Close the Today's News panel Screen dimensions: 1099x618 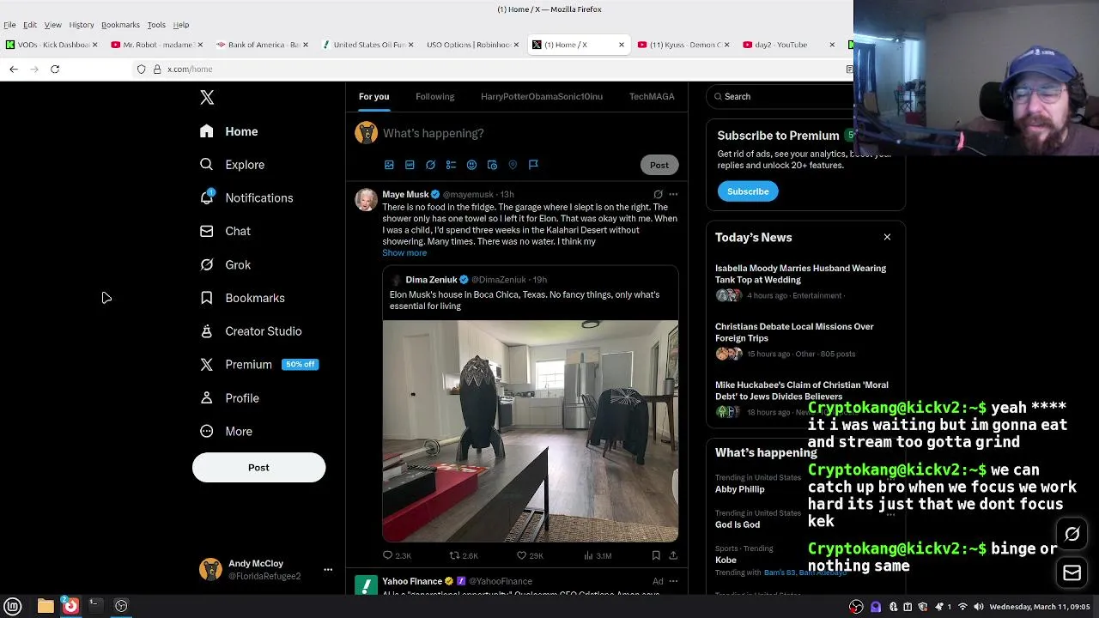[x=887, y=238]
